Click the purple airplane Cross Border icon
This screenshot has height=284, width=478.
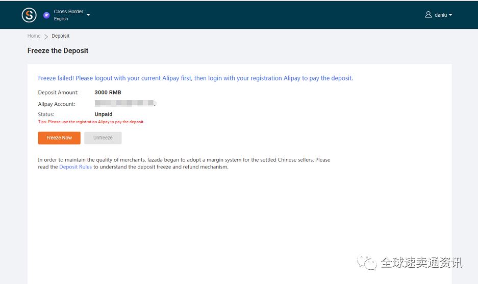coord(46,15)
